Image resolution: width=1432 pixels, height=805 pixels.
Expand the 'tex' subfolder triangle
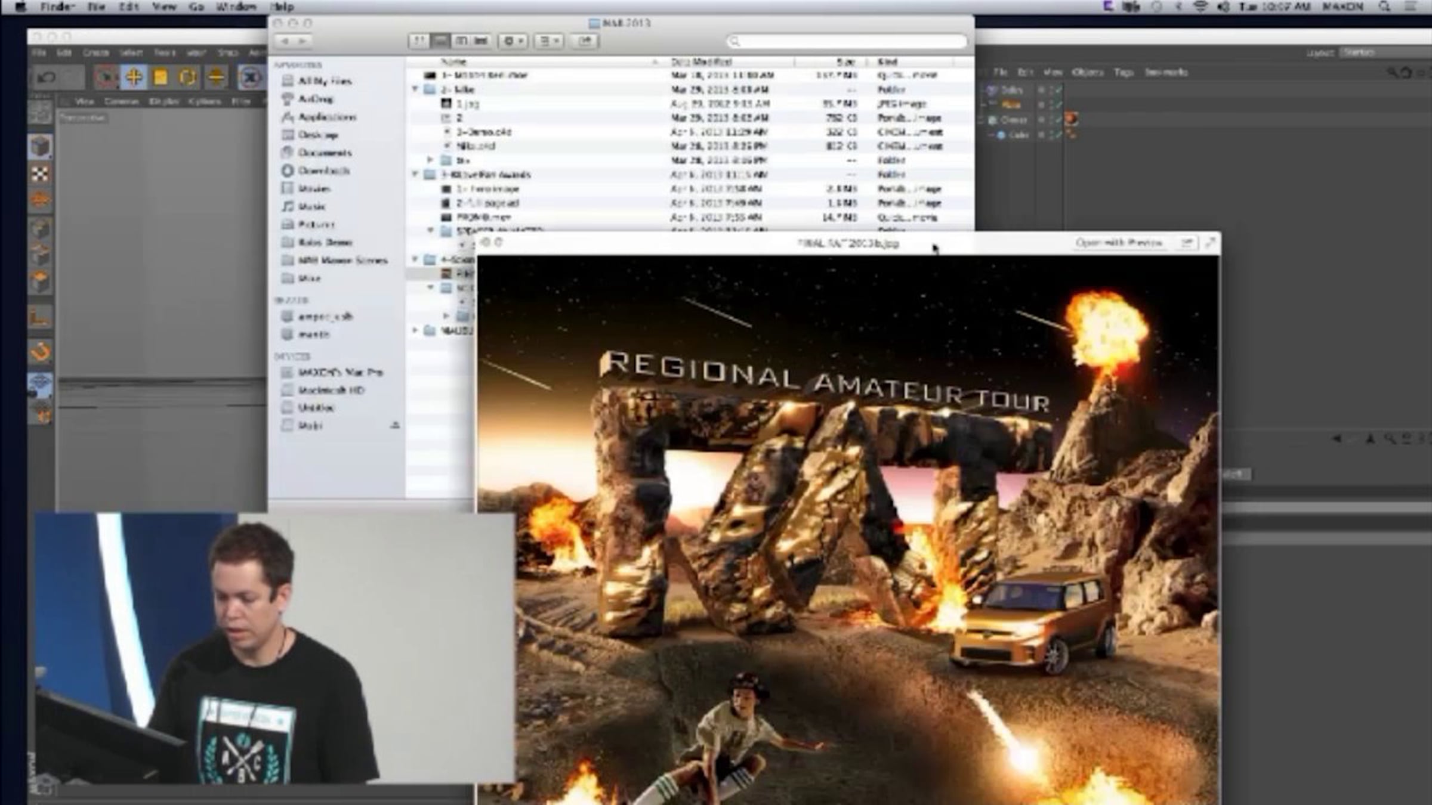point(430,160)
